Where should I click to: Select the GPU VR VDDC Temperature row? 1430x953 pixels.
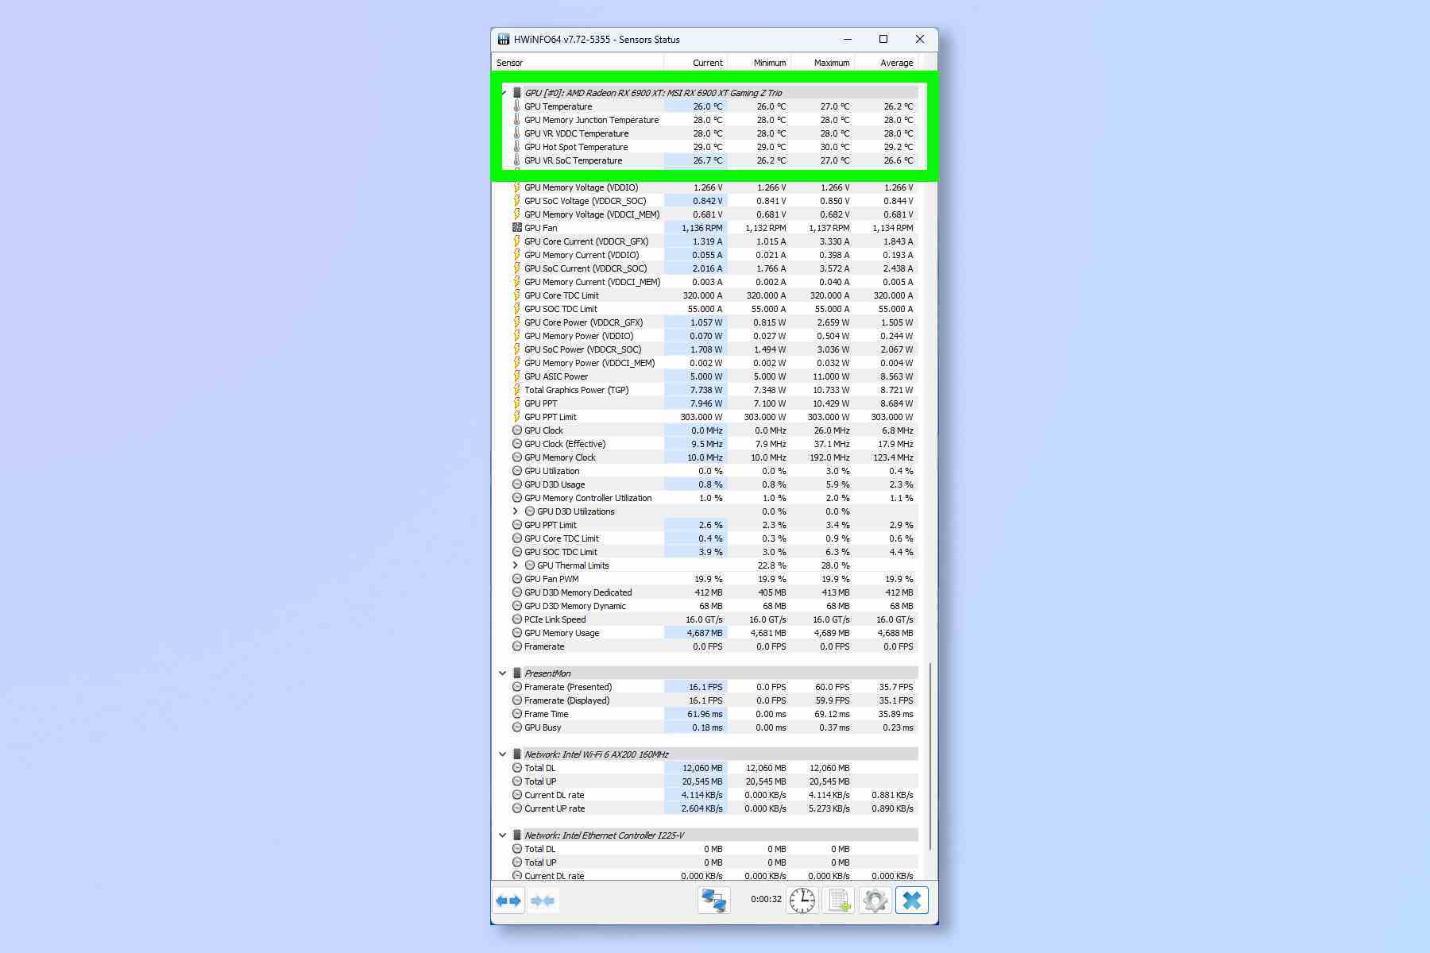coord(714,133)
